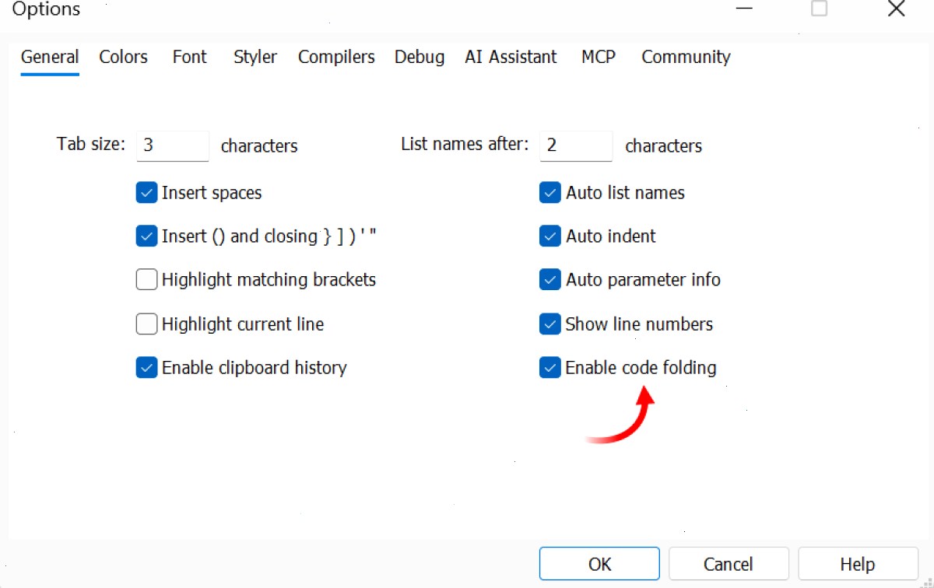Viewport: 934px width, 588px height.
Task: Uncheck Enable code folding
Action: 550,368
